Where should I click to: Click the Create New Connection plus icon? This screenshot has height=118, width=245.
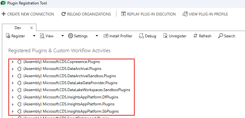pos(3,14)
